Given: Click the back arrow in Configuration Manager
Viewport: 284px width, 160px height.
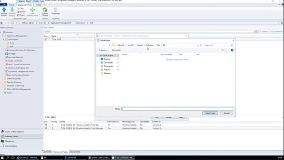Looking at the screenshot, I should coord(2,23).
